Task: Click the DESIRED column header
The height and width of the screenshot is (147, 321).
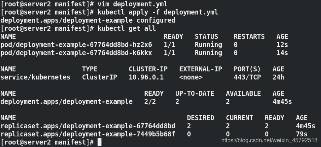Action: coord(200,118)
